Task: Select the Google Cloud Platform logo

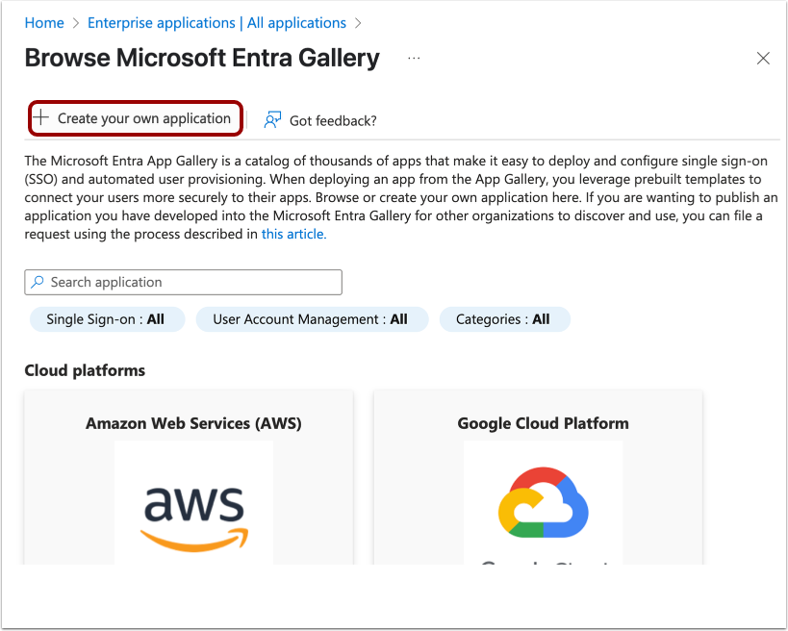Action: pos(543,501)
